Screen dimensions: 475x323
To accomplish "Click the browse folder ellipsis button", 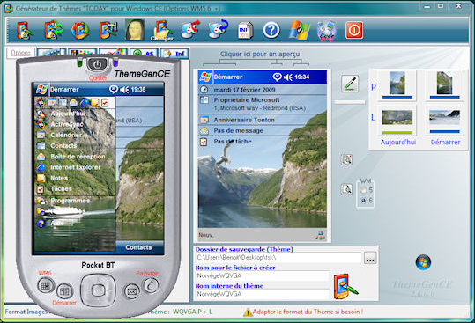I will tap(370, 258).
